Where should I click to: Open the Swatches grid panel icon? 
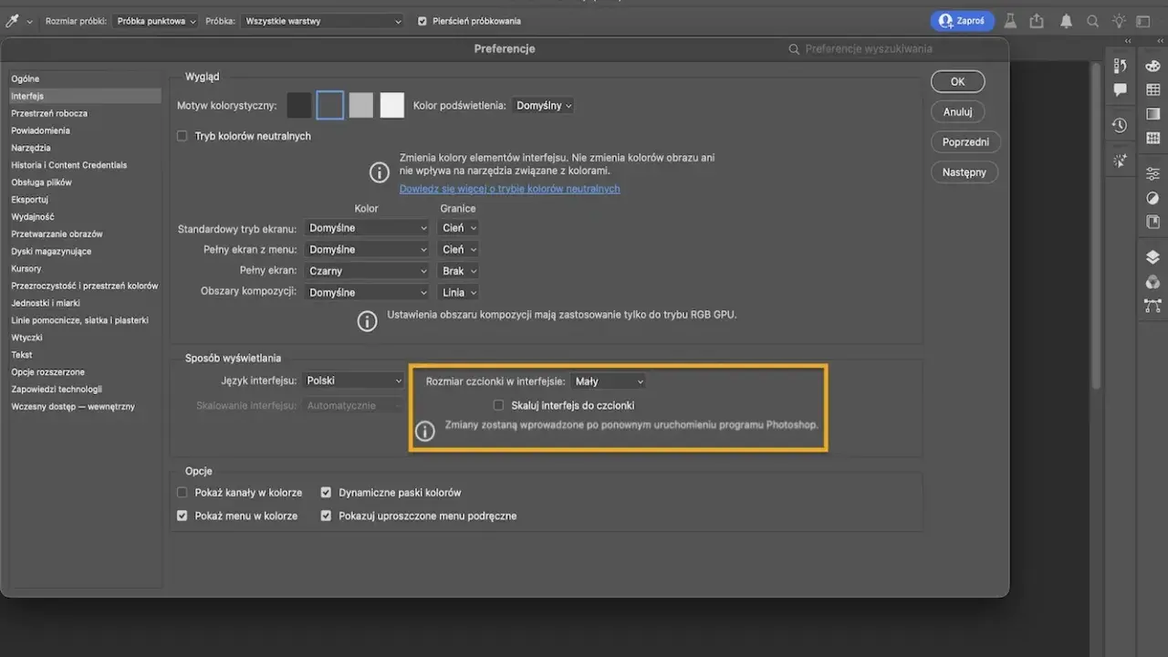coord(1153,89)
